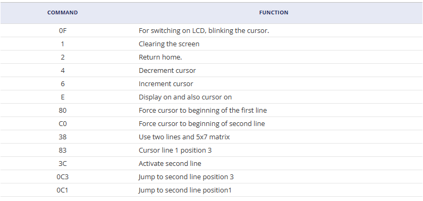Select 'Cursor line 1 position 3' text
This screenshot has width=423, height=201.
coord(175,150)
